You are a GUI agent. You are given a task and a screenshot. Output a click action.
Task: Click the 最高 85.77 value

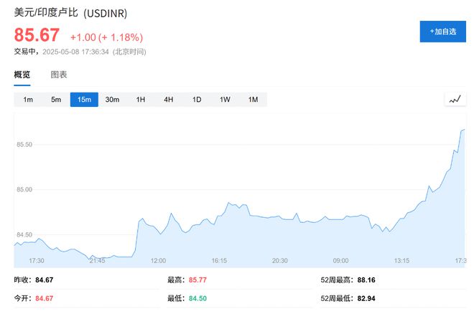[197, 280]
